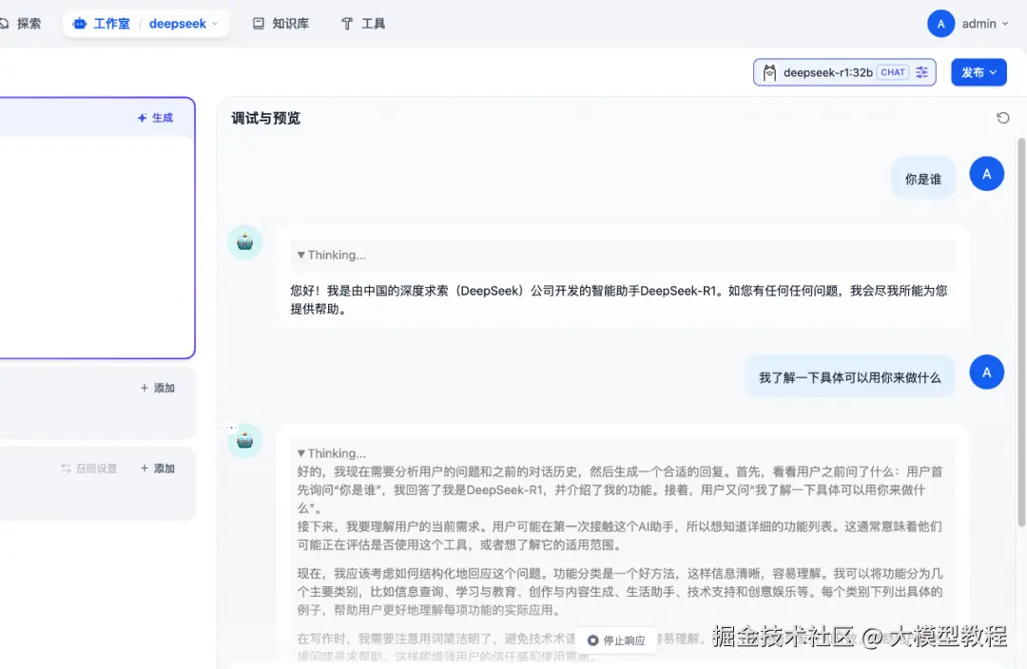Collapse the first Thinking... section
The width and height of the screenshot is (1027, 669).
pos(304,255)
